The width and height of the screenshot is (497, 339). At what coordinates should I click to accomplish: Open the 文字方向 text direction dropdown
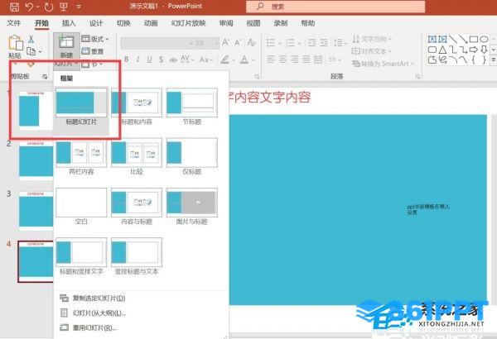click(x=372, y=39)
